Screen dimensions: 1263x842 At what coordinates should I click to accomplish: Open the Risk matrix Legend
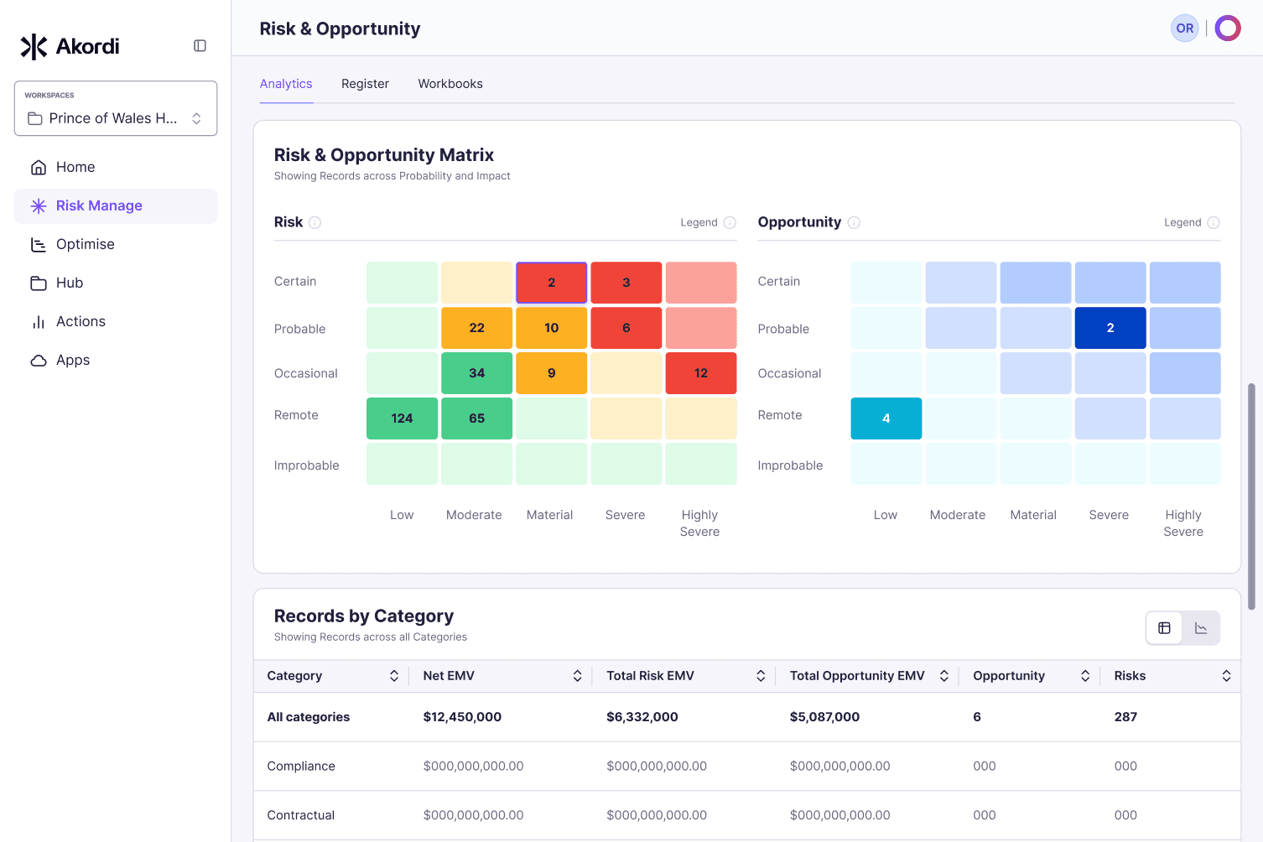pyautogui.click(x=708, y=222)
